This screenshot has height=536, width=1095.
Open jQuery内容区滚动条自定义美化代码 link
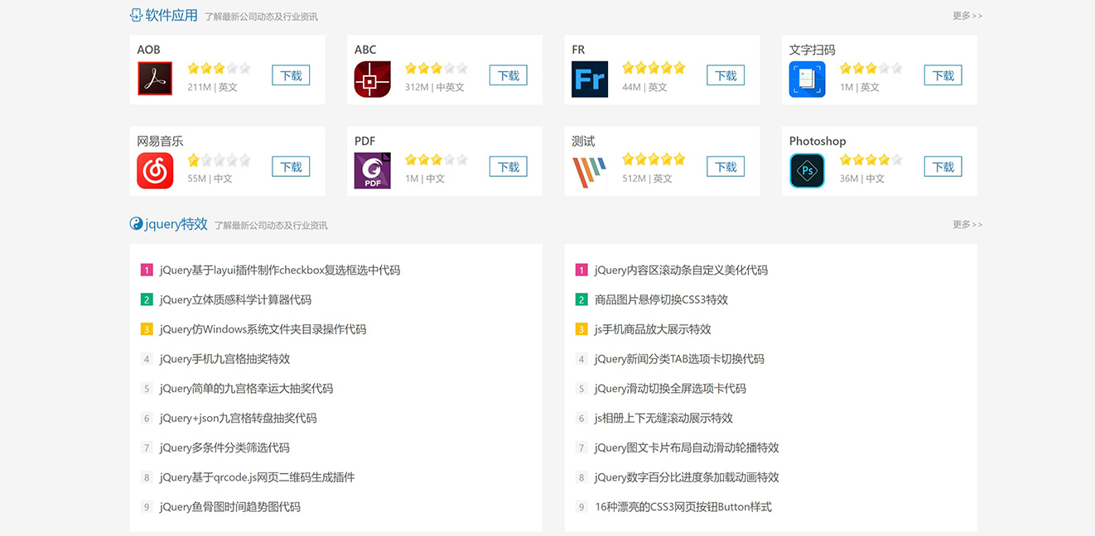[681, 270]
